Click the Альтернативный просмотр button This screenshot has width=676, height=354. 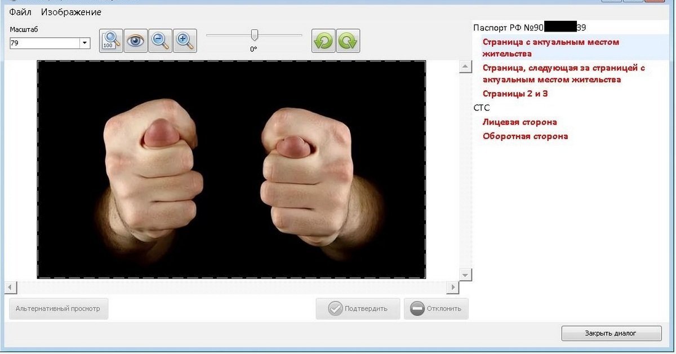(x=58, y=309)
